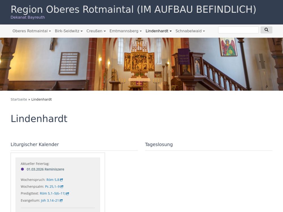Open the Wochenspruch Röm 5,8 link

pos(53,180)
